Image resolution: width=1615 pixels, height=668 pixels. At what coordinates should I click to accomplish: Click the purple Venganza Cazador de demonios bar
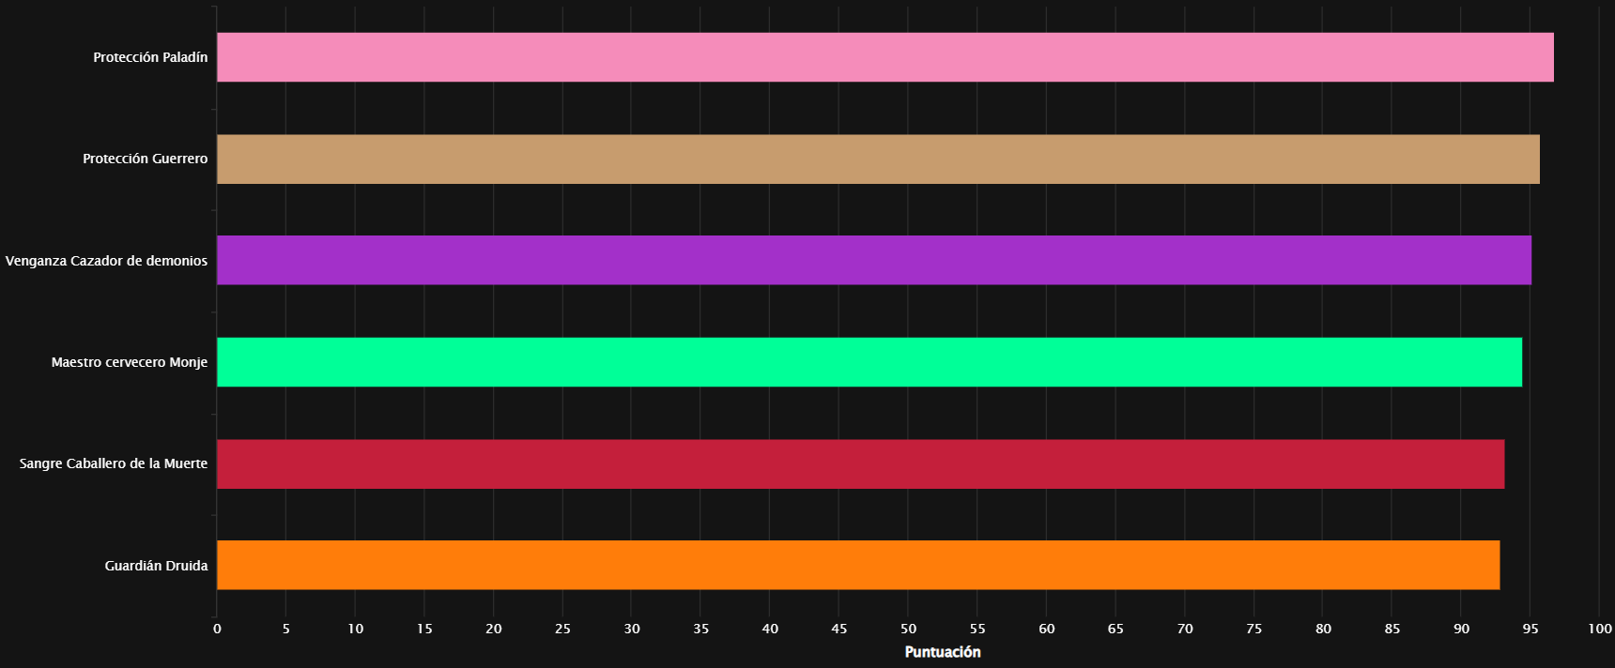[x=873, y=260]
